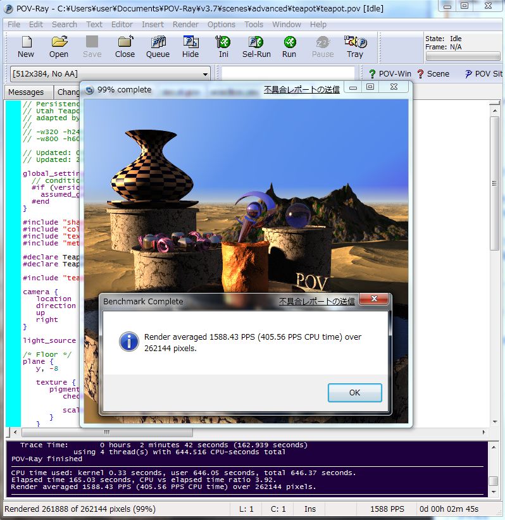Click message pane scroll-up arrow
This screenshot has height=520, width=505.
click(x=494, y=447)
